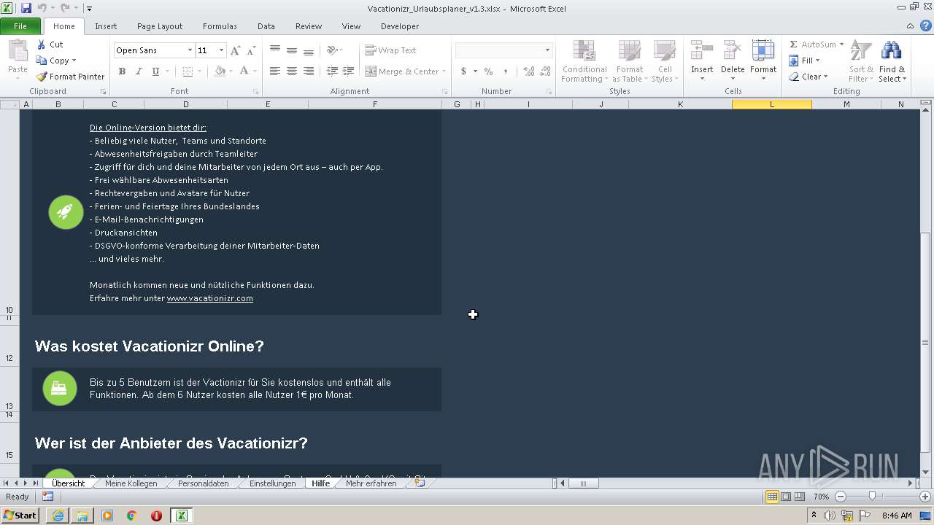
Task: Click zoom out minus button
Action: 841,497
